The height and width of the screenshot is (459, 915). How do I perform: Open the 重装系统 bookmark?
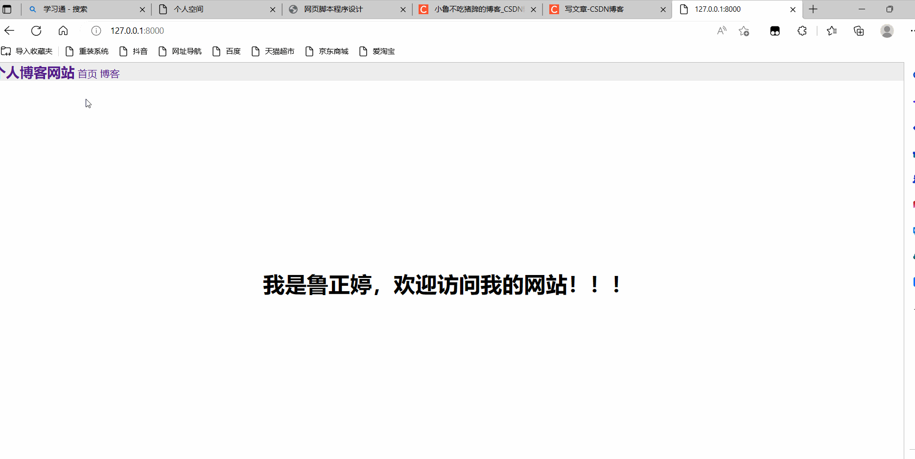point(87,51)
